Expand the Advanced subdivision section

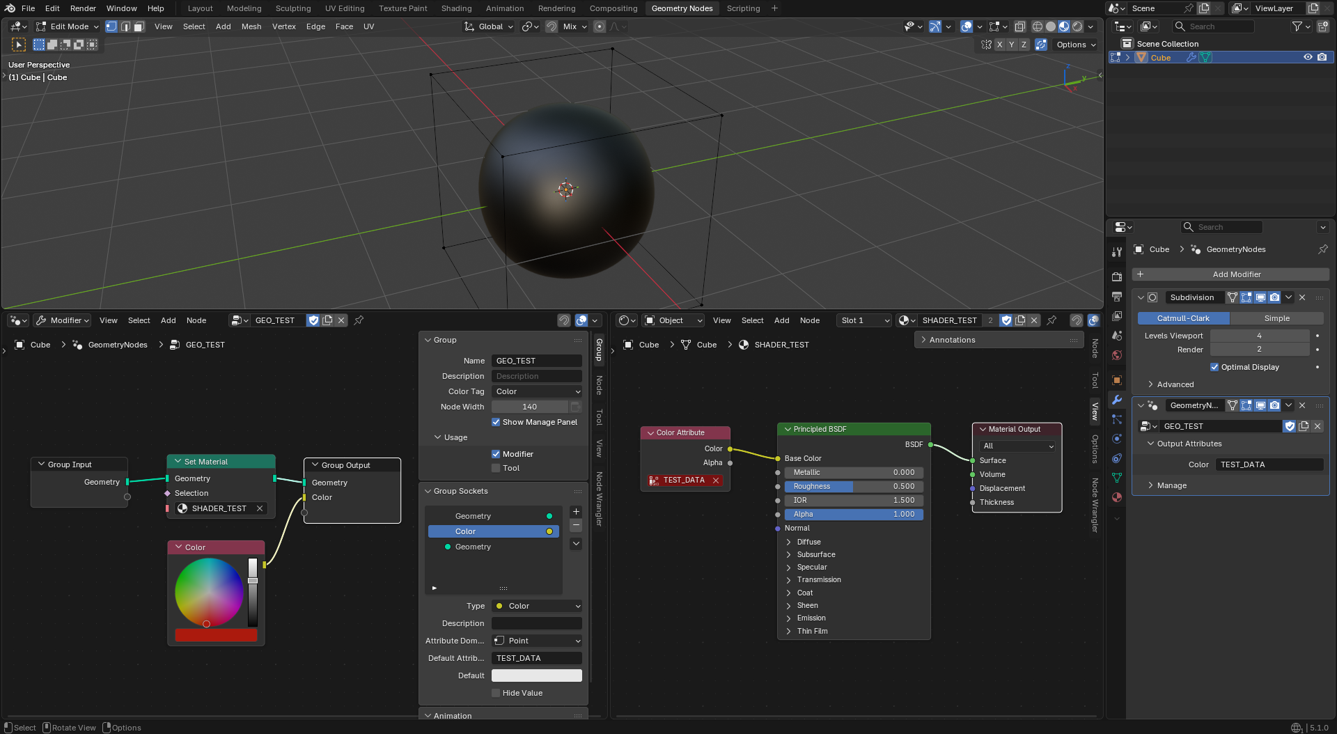coord(1175,384)
